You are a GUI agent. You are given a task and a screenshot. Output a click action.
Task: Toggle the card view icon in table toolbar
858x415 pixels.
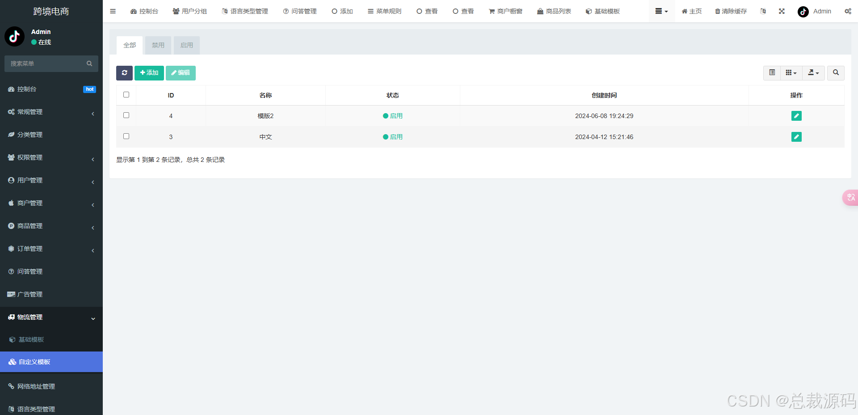[x=772, y=72]
